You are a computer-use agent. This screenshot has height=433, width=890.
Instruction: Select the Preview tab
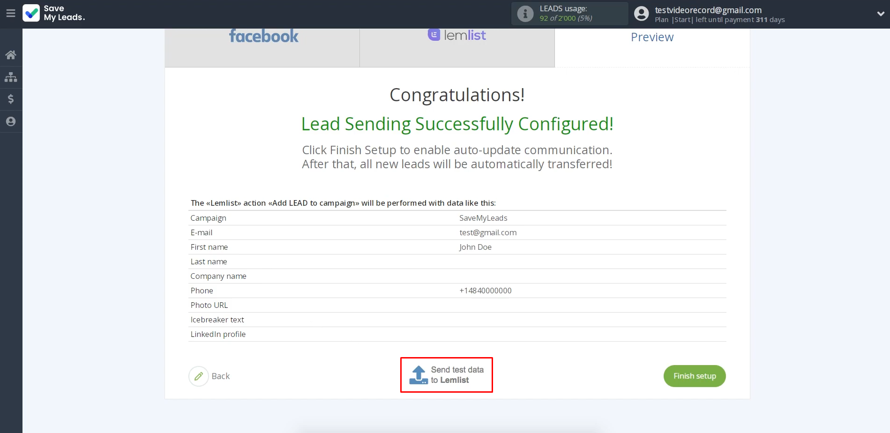tap(652, 48)
